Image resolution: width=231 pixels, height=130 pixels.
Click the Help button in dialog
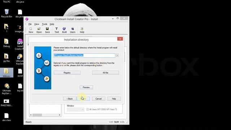point(114,99)
